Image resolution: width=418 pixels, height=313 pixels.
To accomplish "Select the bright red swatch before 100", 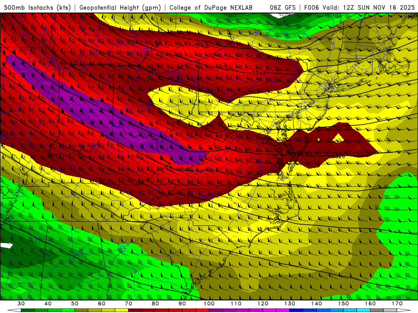I will click(x=202, y=310).
